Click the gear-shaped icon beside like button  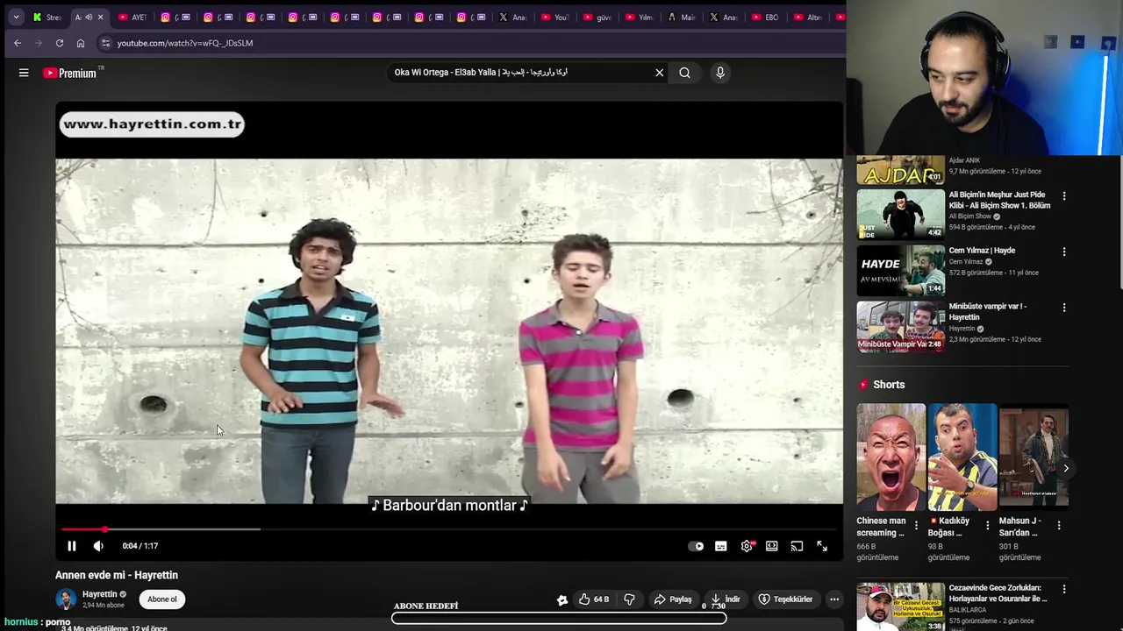562,600
